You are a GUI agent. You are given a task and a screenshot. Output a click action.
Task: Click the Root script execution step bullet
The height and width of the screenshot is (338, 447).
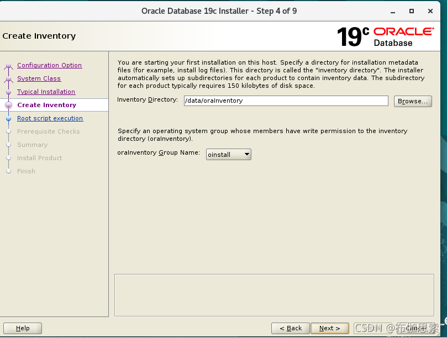pos(8,119)
